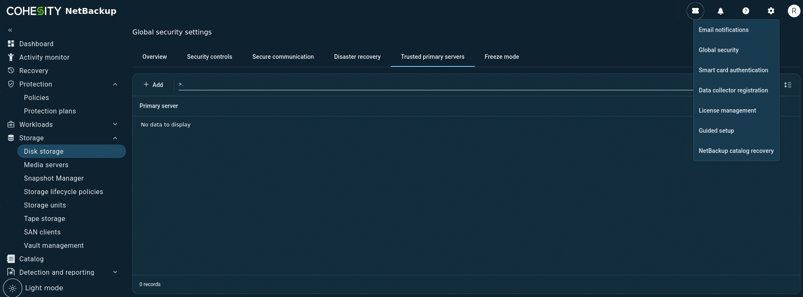803x297 pixels.
Task: Open the Activity monitor page
Action: 45,57
